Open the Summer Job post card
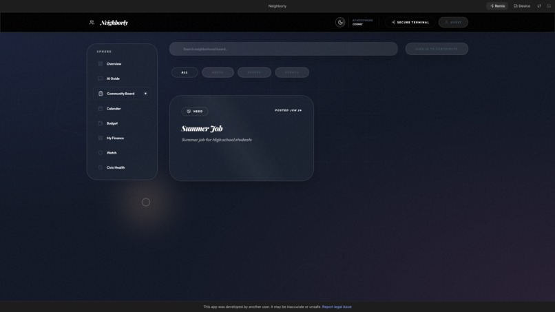555x312 pixels. click(x=242, y=138)
